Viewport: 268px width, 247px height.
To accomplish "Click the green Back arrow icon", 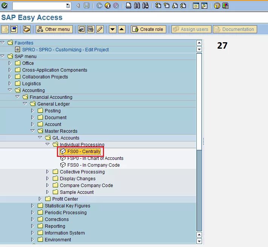I will tap(99, 6).
